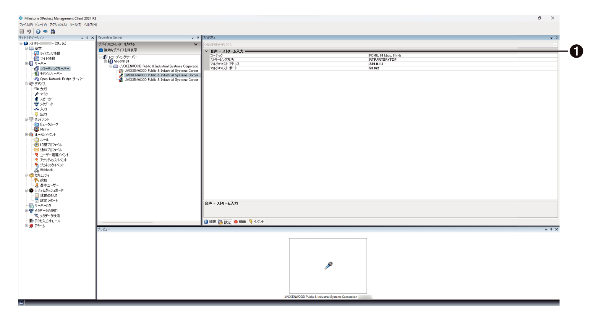Select メタデータ検索 tree item
This screenshot has width=609, height=321.
tap(50, 216)
